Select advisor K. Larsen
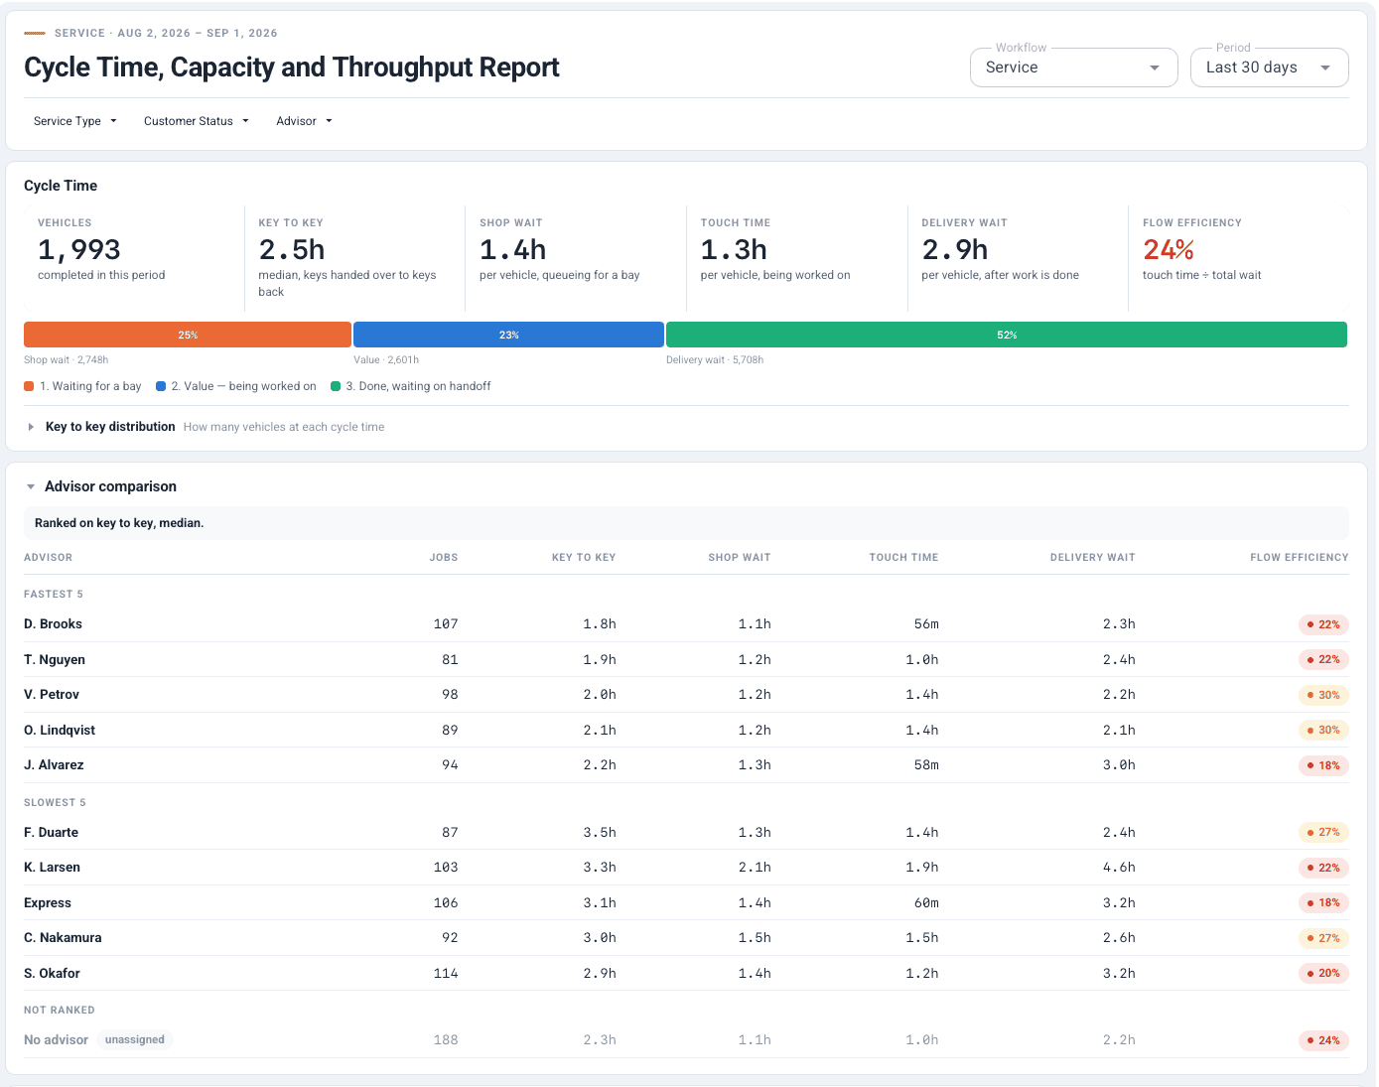Screen dimensions: 1379x1087 coord(53,868)
